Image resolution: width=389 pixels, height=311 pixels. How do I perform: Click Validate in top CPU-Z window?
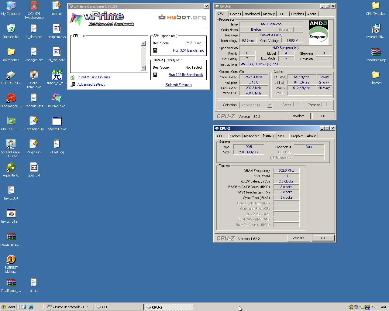299,116
